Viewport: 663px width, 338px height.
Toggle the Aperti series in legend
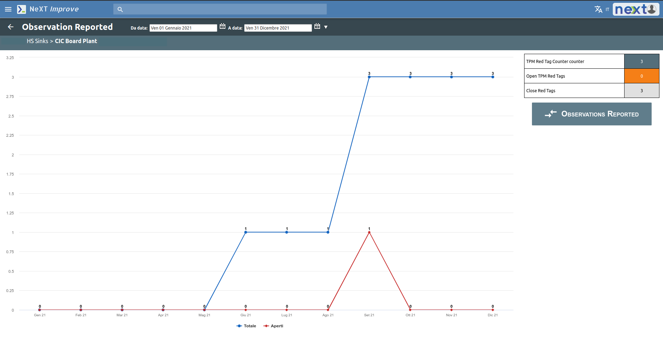(x=273, y=326)
